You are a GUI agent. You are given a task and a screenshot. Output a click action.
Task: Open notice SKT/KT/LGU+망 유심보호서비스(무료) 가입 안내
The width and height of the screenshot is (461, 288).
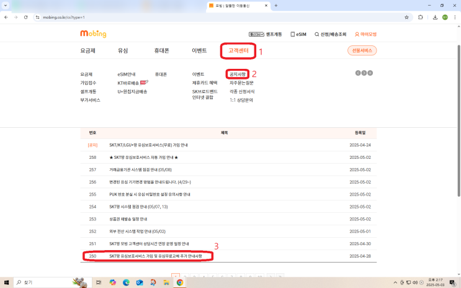[148, 145]
